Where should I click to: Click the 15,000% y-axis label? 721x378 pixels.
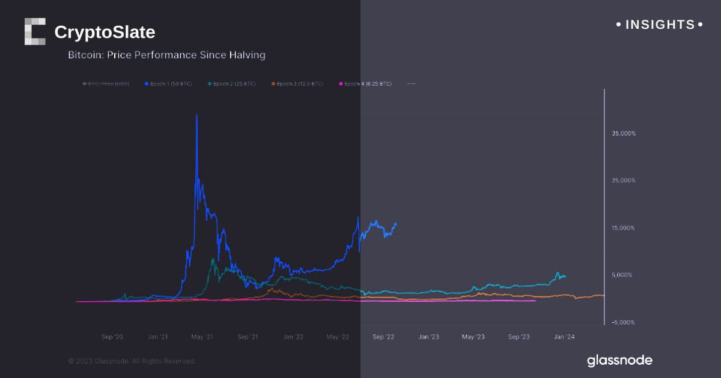point(624,228)
